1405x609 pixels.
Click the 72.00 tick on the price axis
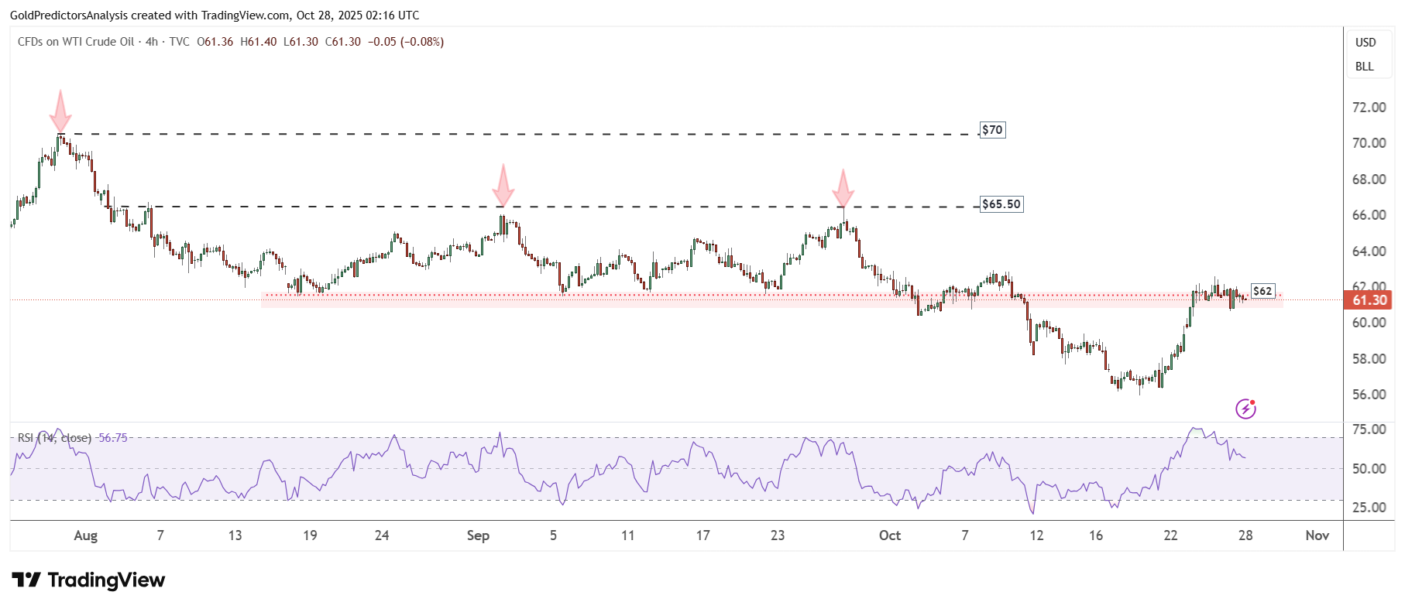1369,108
